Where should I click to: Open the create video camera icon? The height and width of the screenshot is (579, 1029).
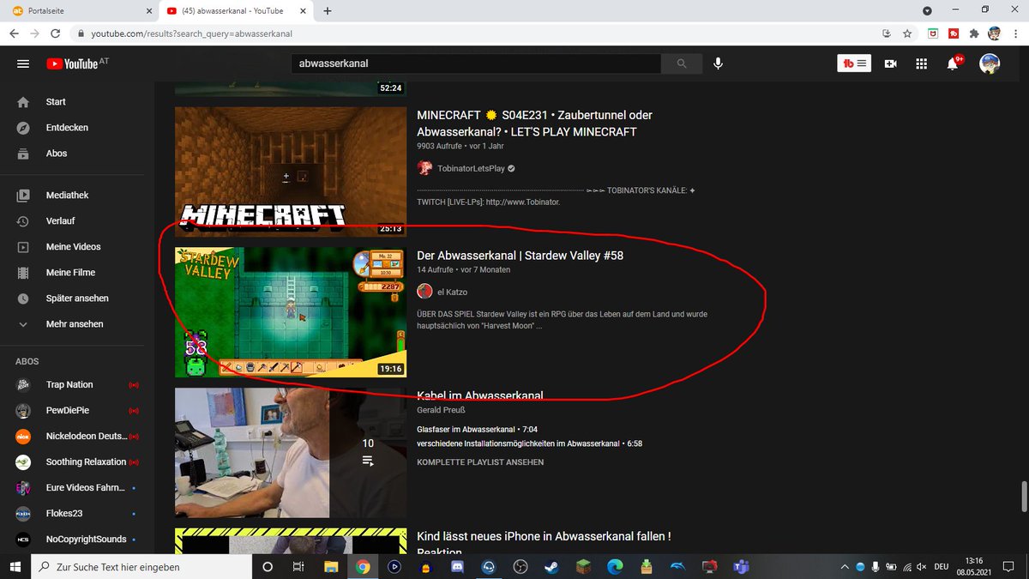(x=891, y=63)
